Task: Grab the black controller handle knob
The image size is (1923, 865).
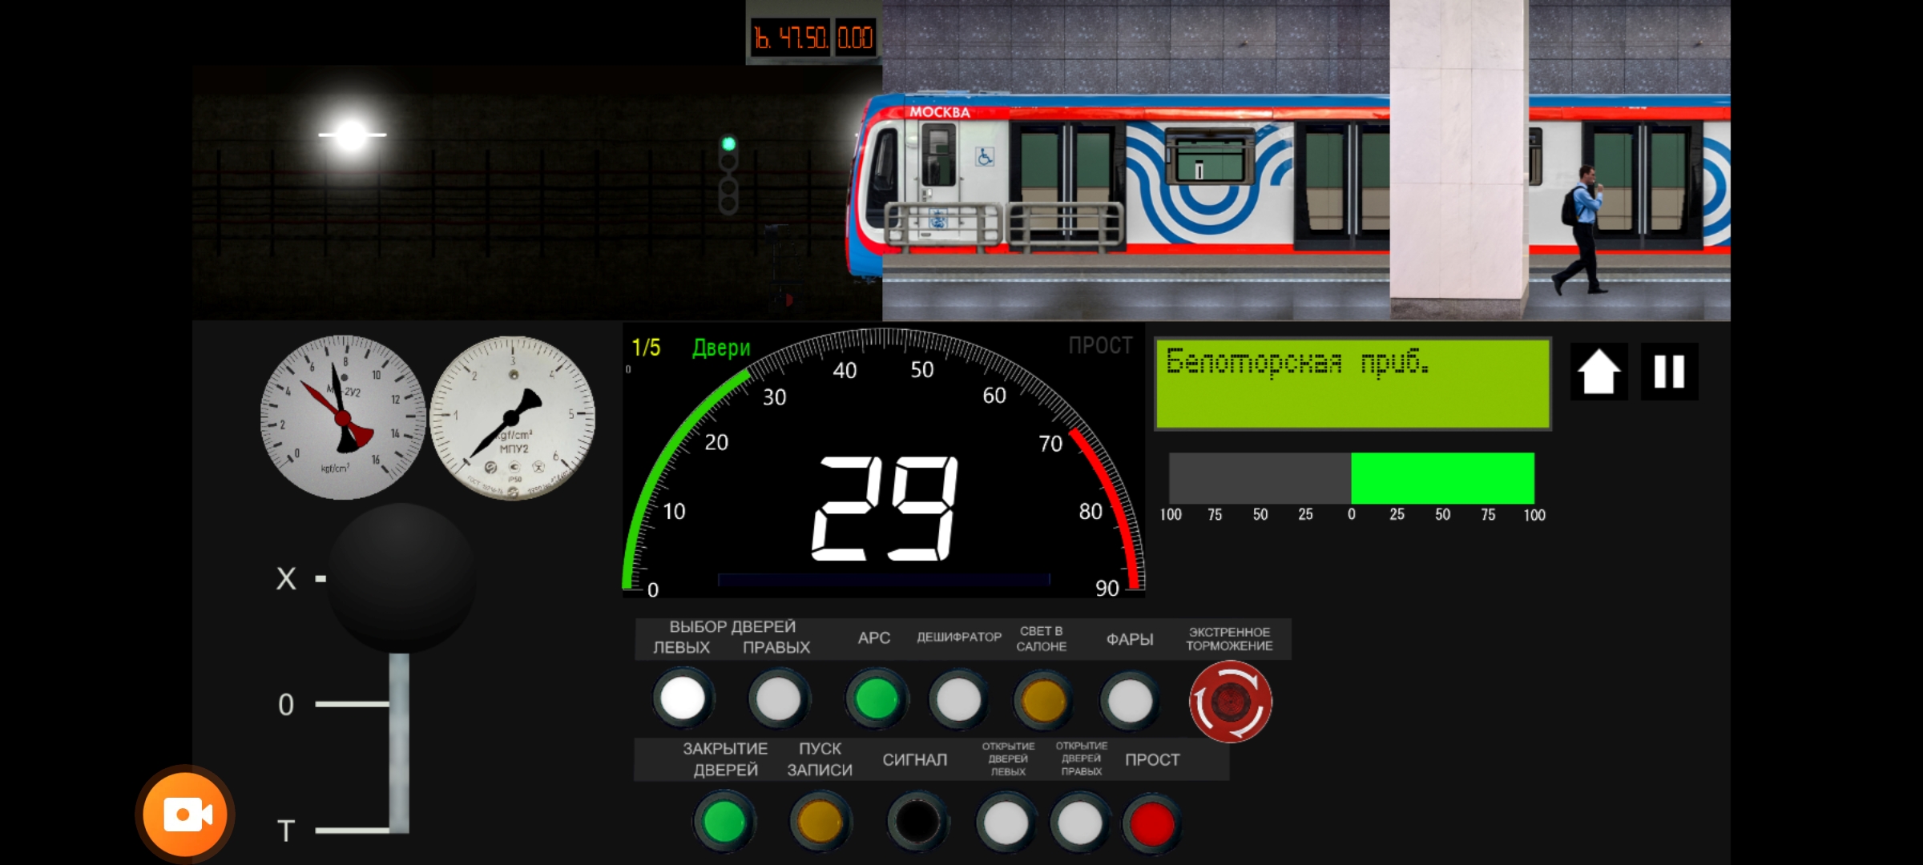Action: click(401, 578)
